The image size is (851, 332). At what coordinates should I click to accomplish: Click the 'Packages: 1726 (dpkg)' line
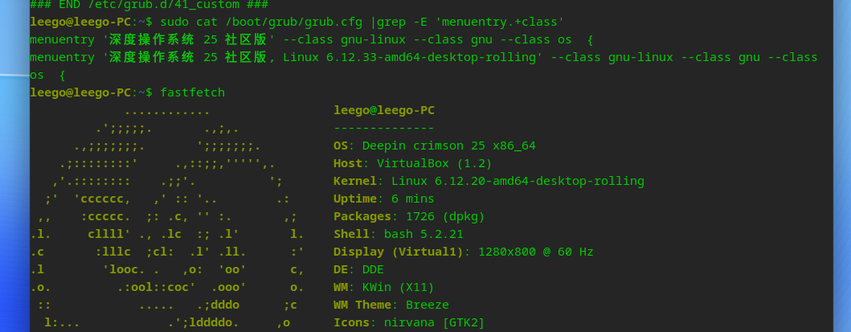pos(409,216)
